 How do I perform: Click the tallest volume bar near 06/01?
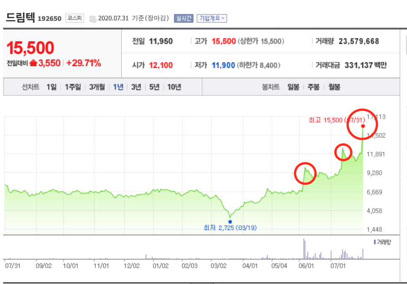304,249
